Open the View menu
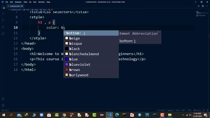Viewport: 210px width, 118px height. pyautogui.click(x=25, y=2)
